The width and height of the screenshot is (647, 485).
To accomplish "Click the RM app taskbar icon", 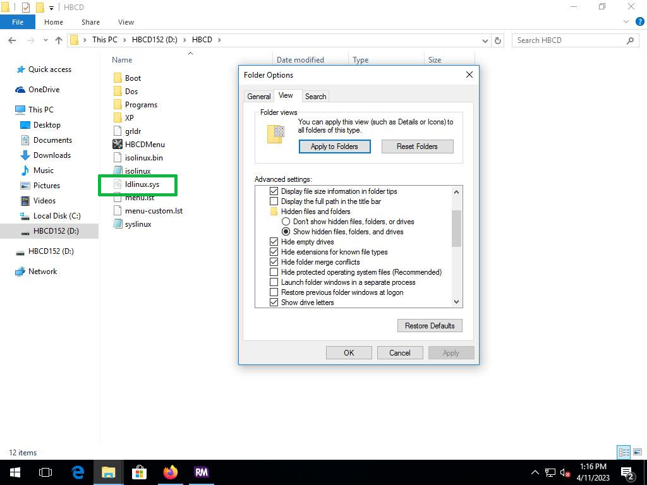I will (201, 472).
